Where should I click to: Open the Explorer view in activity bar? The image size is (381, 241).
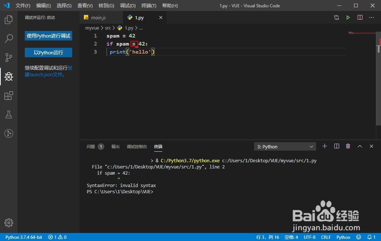(x=8, y=20)
